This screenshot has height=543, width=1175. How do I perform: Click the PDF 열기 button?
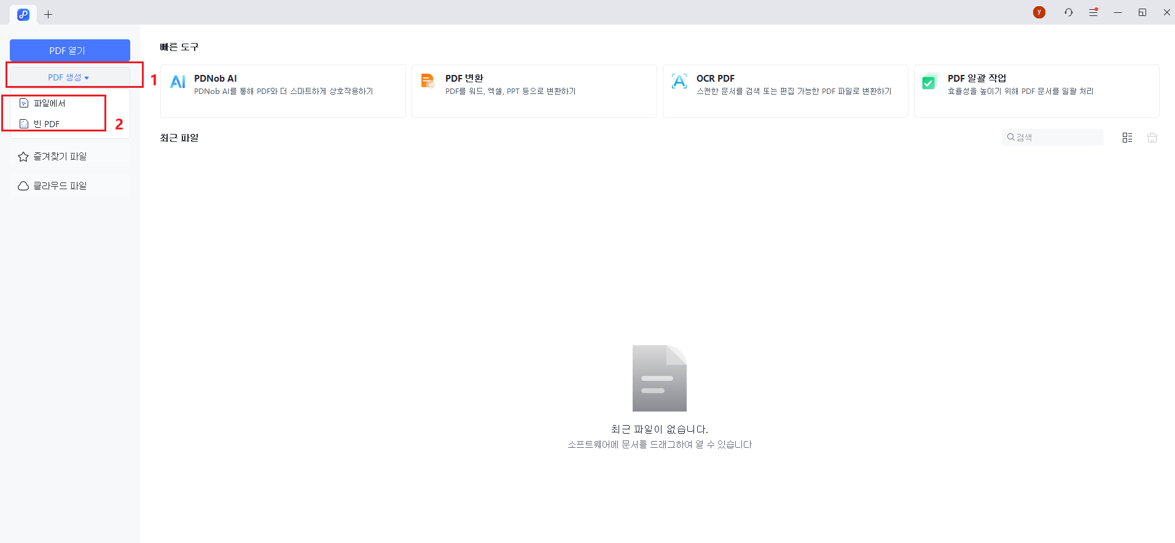coord(70,50)
